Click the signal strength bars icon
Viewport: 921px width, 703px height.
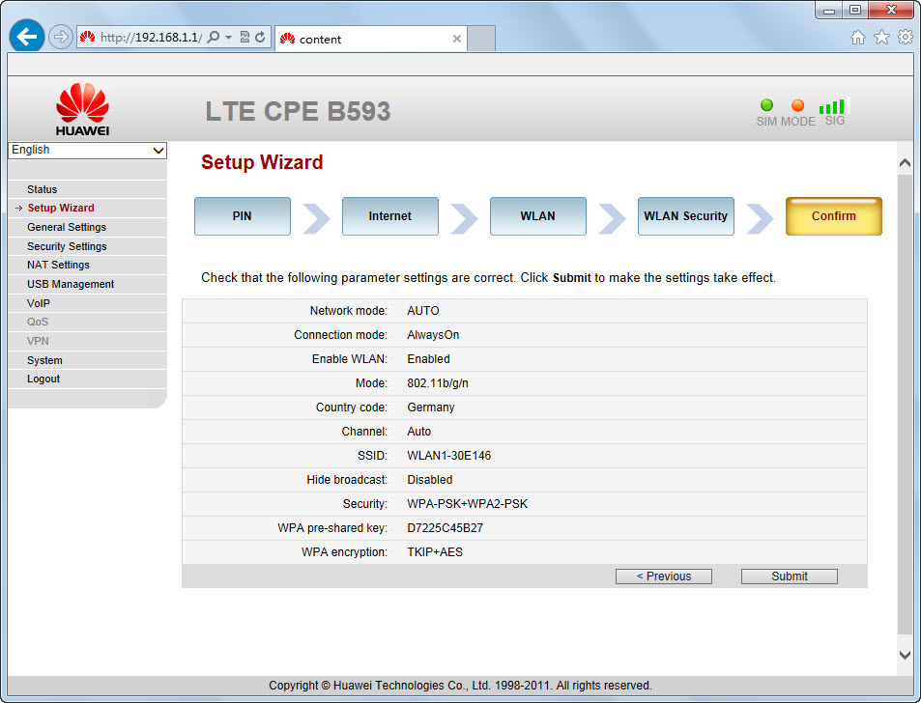832,106
